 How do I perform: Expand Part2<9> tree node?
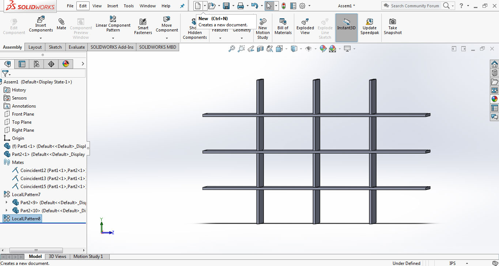[6, 202]
